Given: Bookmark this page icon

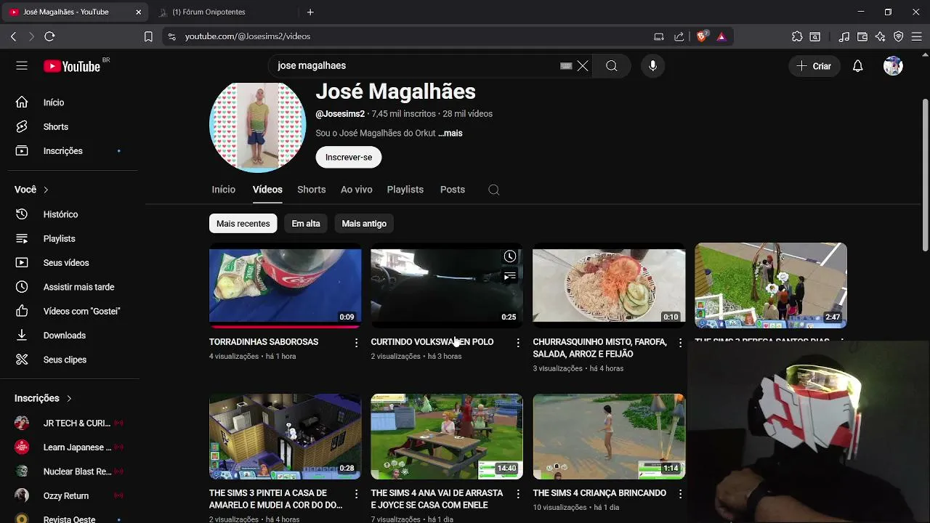Looking at the screenshot, I should coord(148,36).
